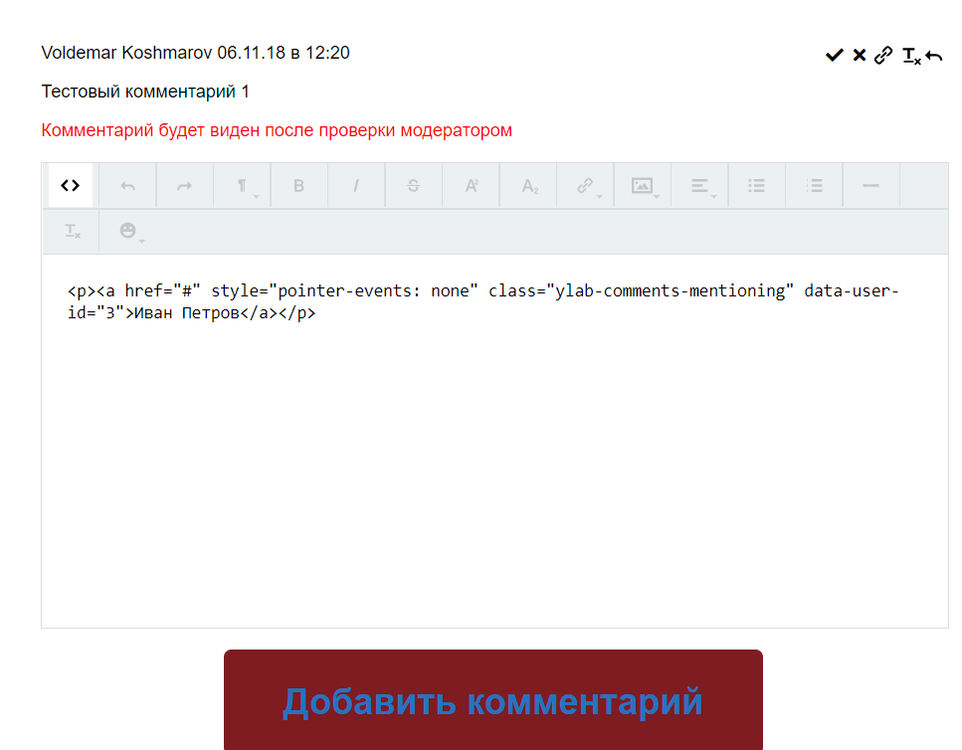The width and height of the screenshot is (962, 750).
Task: Toggle bold formatting
Action: pyautogui.click(x=298, y=186)
